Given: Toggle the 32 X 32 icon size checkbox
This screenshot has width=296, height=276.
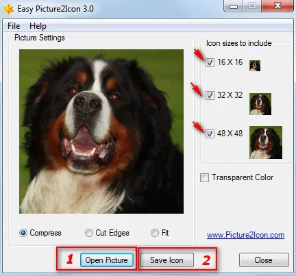Looking at the screenshot, I should (x=210, y=95).
